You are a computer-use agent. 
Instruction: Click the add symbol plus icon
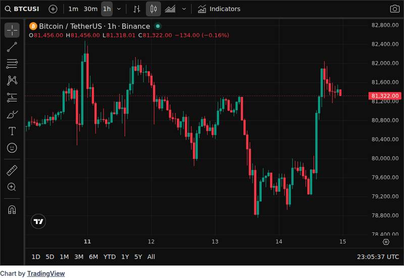point(53,9)
